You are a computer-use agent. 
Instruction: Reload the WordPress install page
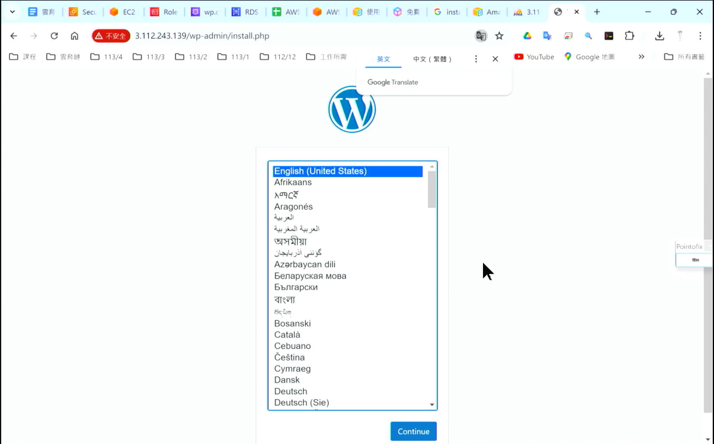(54, 36)
